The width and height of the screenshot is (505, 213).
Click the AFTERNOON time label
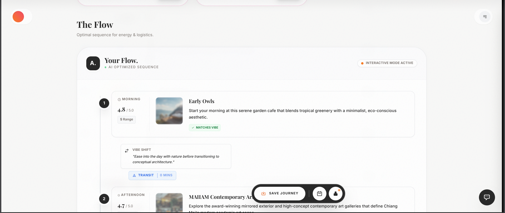click(133, 195)
